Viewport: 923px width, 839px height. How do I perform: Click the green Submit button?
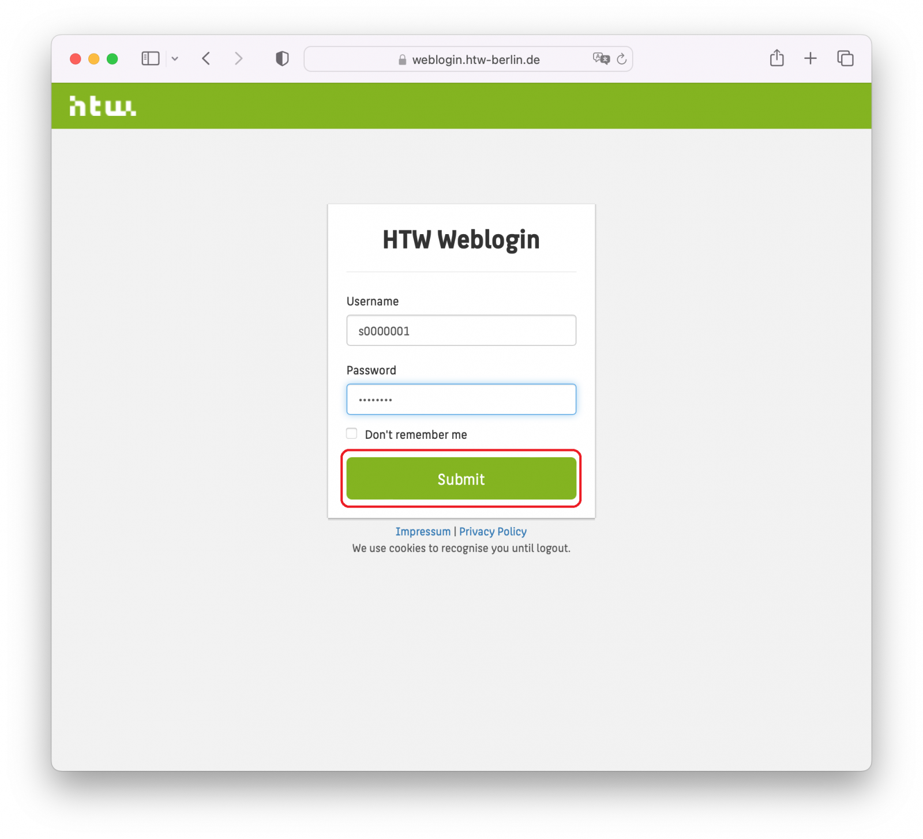click(x=461, y=479)
